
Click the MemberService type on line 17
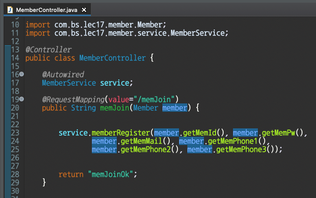[69, 83]
